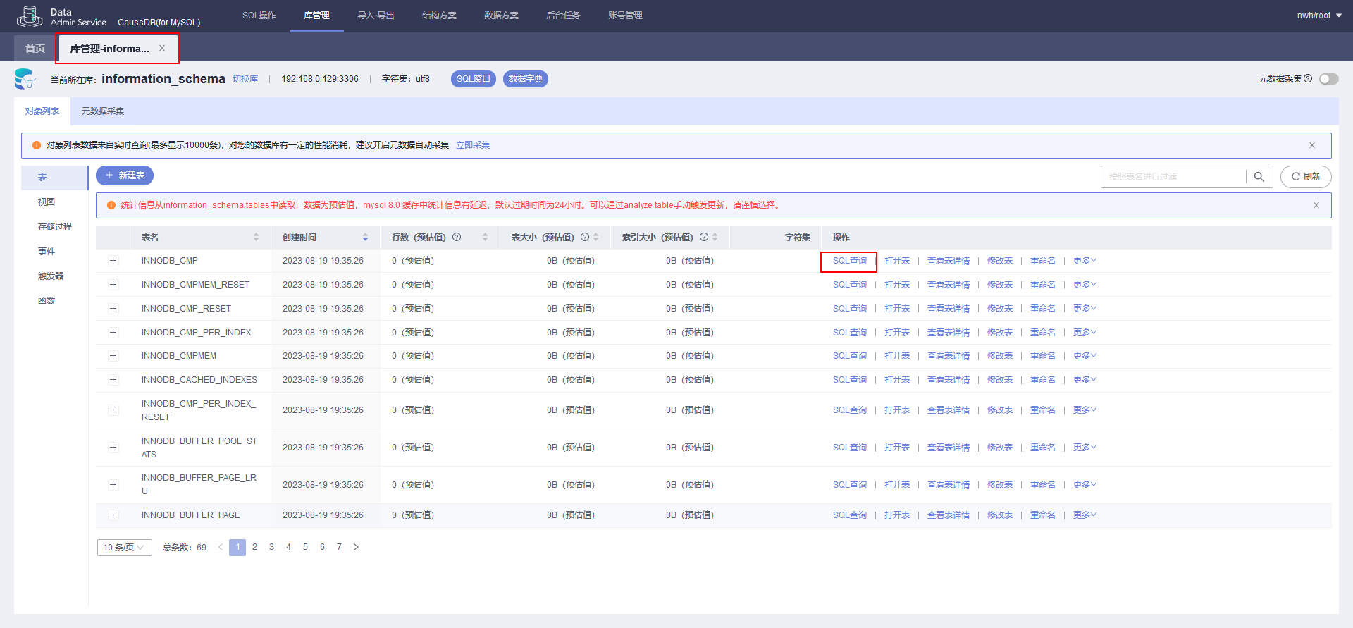Sort by 索引大小 (预估值) column arrows
The height and width of the screenshot is (628, 1353).
715,238
